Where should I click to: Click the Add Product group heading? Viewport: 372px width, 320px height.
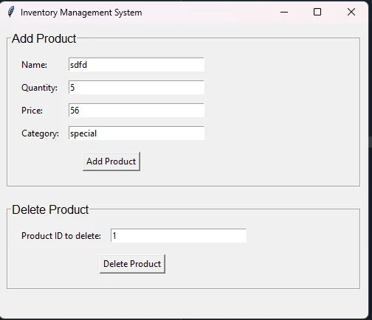[x=44, y=38]
